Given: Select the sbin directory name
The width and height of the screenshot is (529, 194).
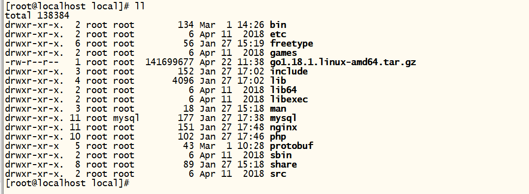Looking at the screenshot, I should click(x=281, y=155).
